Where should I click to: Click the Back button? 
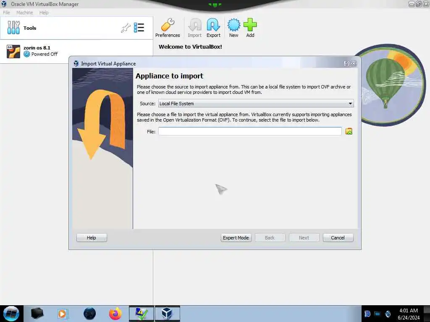coord(270,238)
